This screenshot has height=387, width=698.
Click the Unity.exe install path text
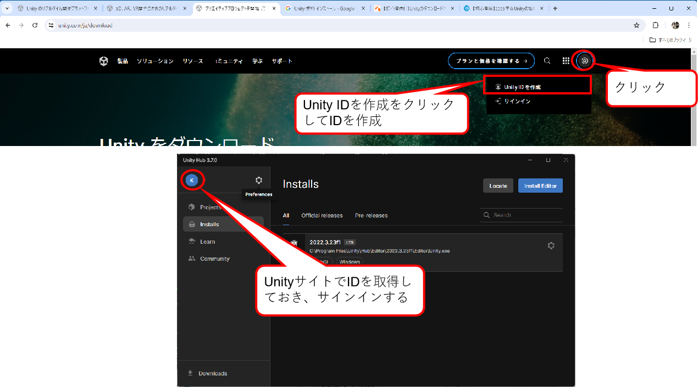click(x=379, y=251)
